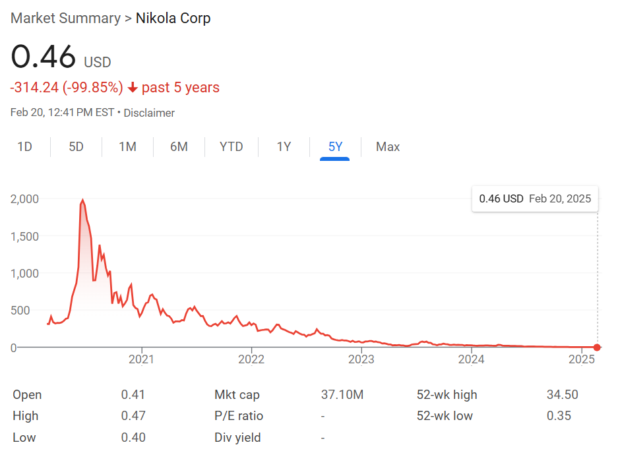Screen dimensions: 618x453
Task: Open the Disclaimer link
Action: [x=149, y=113]
